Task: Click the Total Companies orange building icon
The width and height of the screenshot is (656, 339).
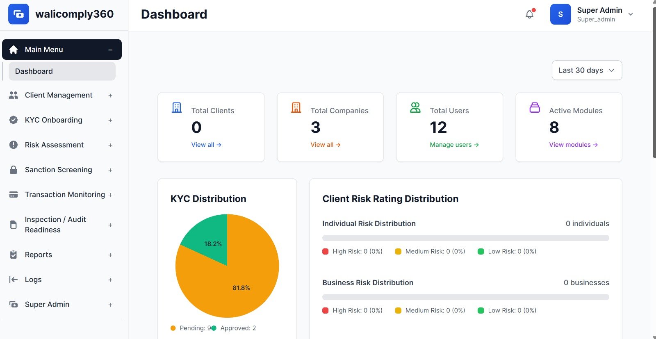Action: point(296,108)
